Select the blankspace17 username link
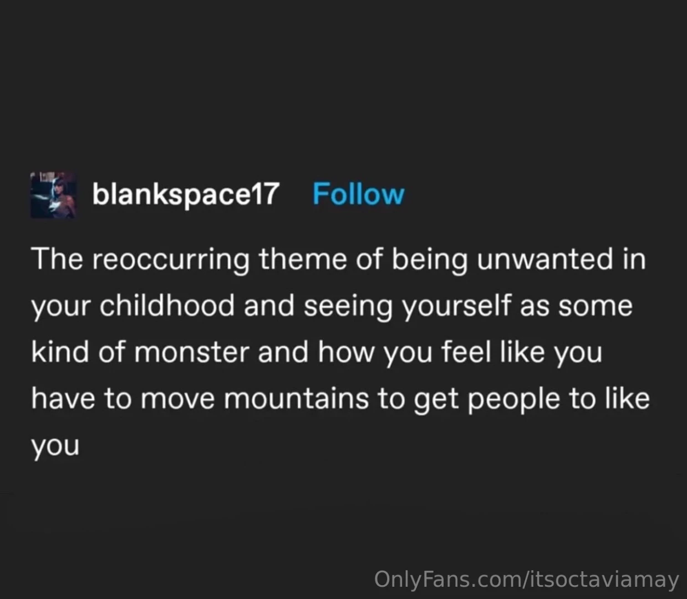 [185, 195]
